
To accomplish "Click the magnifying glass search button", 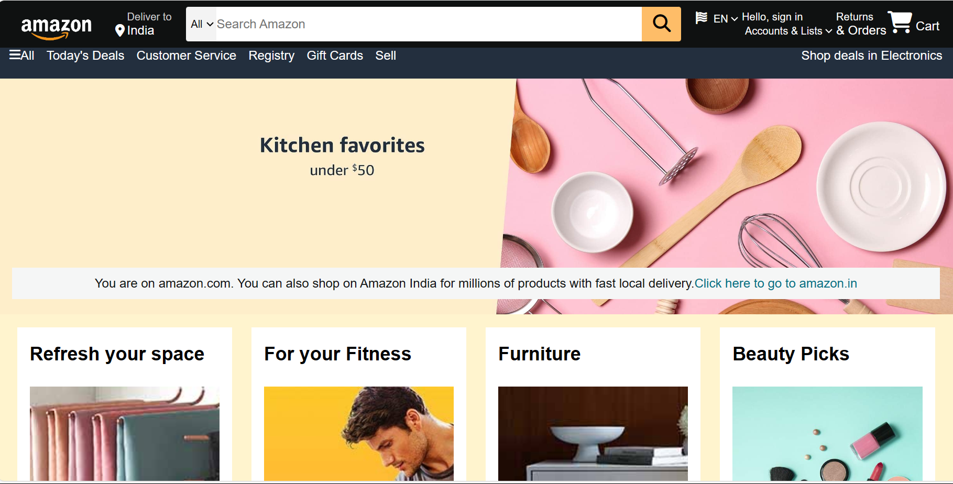I will coord(661,24).
